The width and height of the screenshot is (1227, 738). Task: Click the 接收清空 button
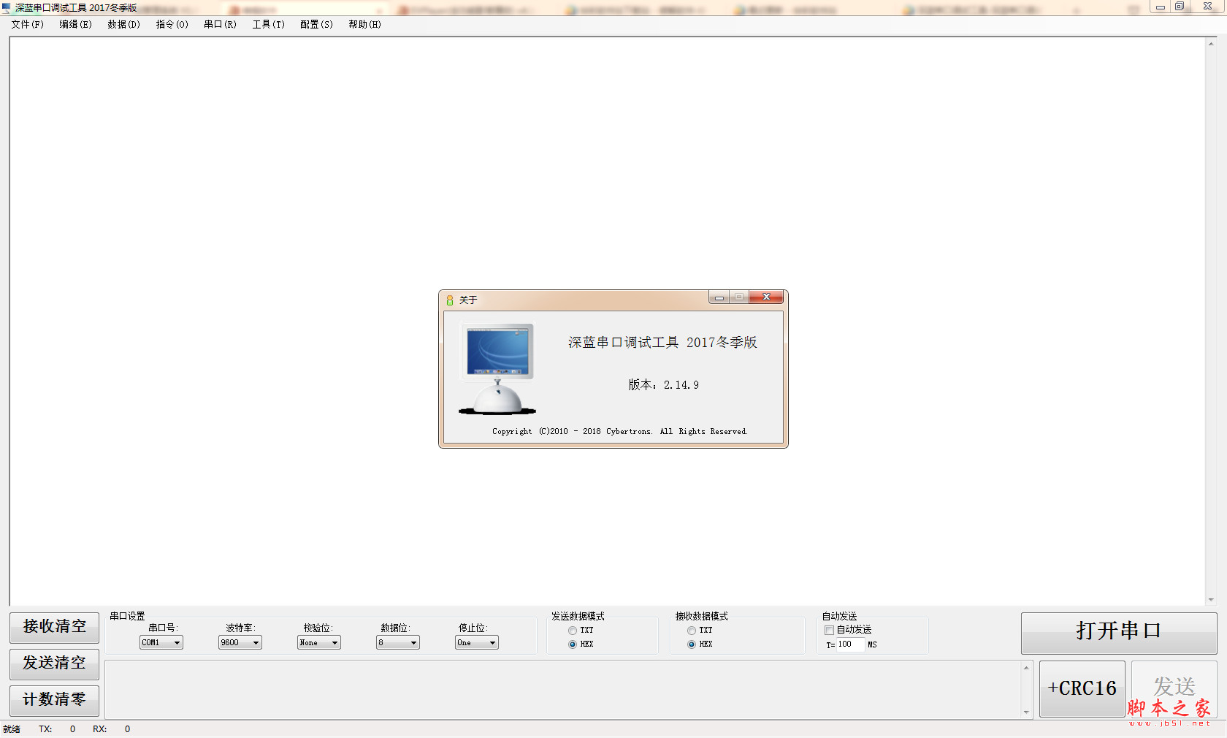point(54,627)
